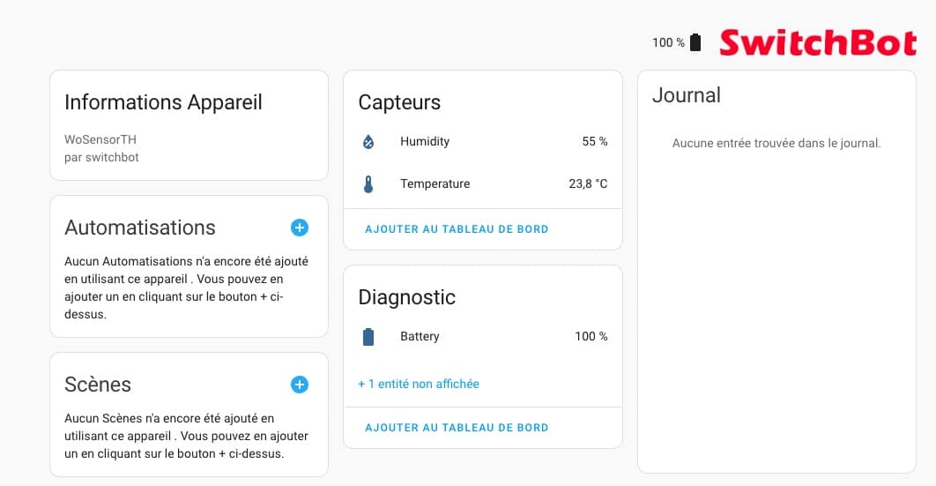Click the 55 % humidity value

point(595,141)
